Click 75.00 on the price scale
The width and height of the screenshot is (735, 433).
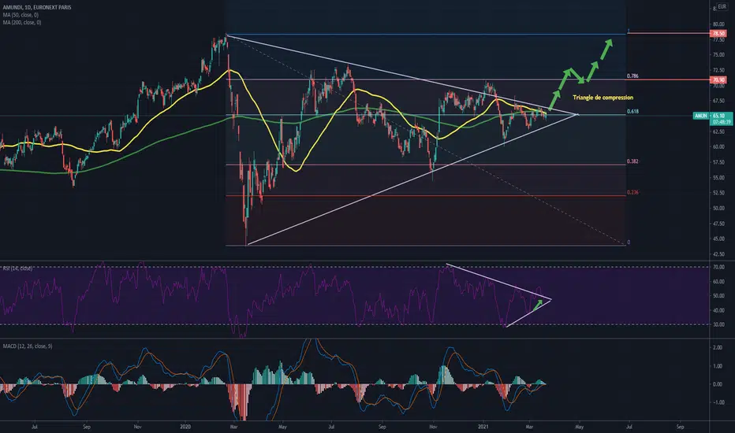pyautogui.click(x=718, y=55)
